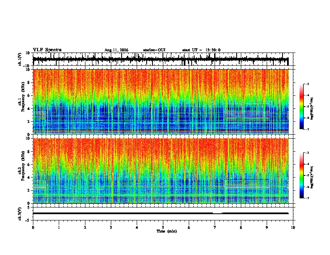Click the "VLF Spectra" plot title
Viewport: 330px width, 255px height.
47,50
